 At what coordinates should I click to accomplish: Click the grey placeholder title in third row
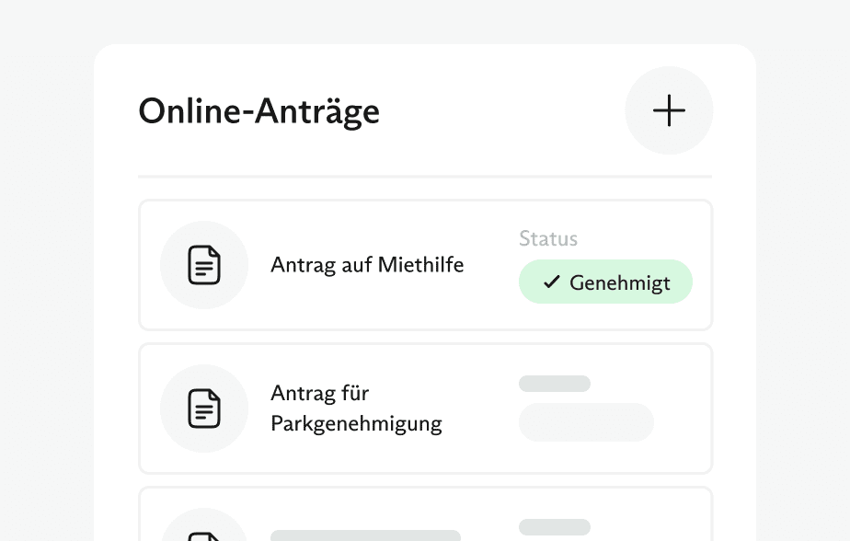[365, 535]
